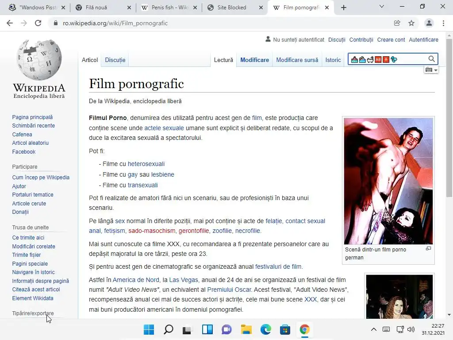The width and height of the screenshot is (453, 340).
Task: Open Widgets from taskbar
Action: 207,329
